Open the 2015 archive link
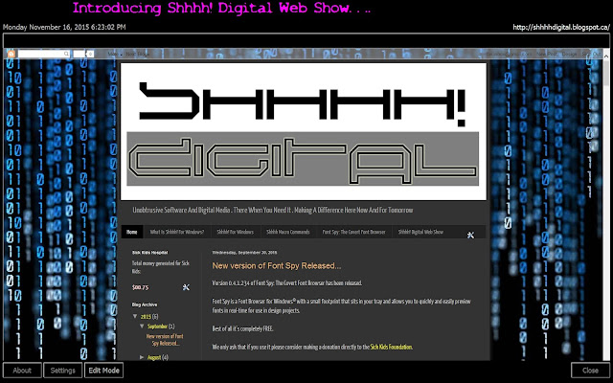This screenshot has height=383, width=613. pos(146,317)
